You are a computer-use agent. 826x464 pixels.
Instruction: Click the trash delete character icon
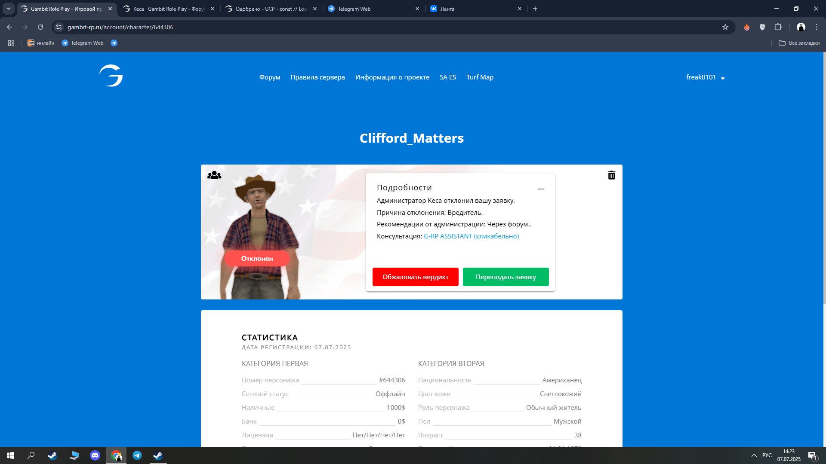pos(611,175)
